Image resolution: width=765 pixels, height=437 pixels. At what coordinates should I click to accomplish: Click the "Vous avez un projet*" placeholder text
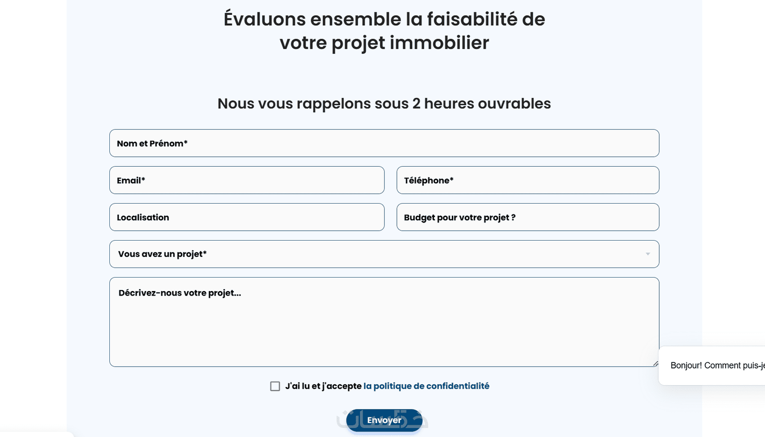[162, 254]
